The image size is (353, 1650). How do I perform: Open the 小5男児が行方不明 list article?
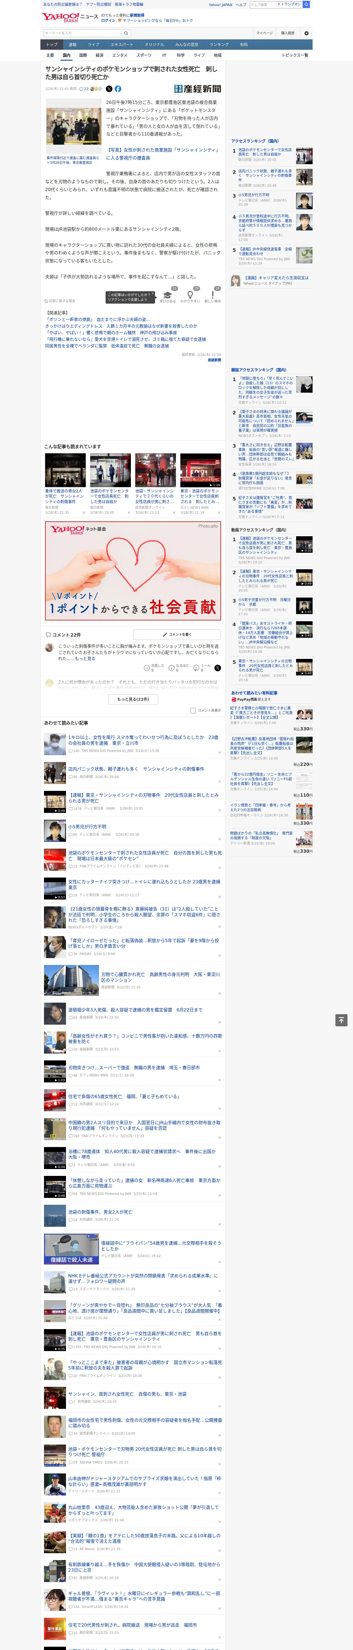[x=87, y=827]
